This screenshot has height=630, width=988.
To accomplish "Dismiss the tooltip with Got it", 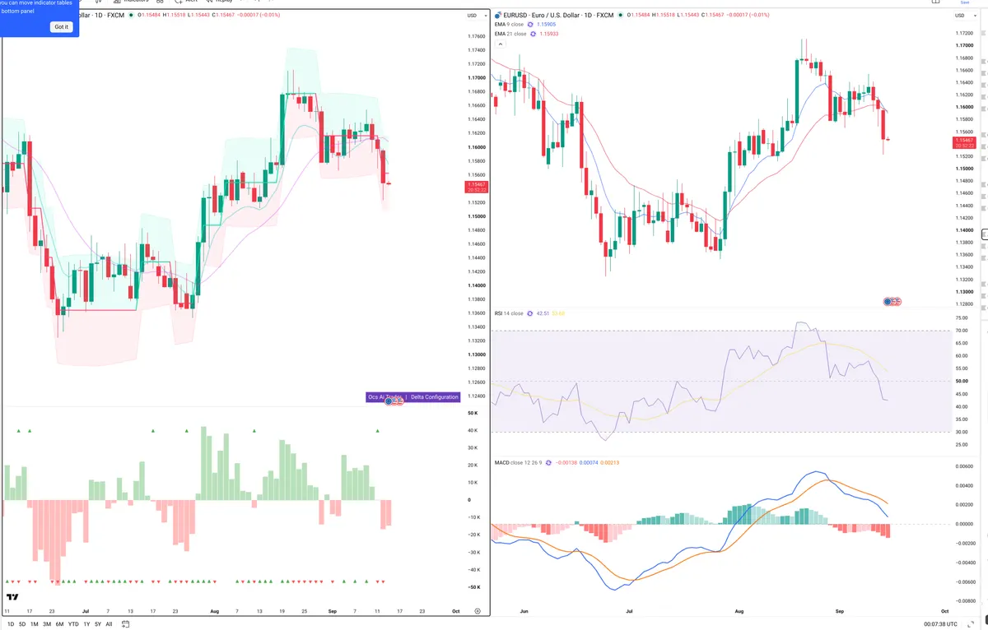I will click(x=62, y=27).
